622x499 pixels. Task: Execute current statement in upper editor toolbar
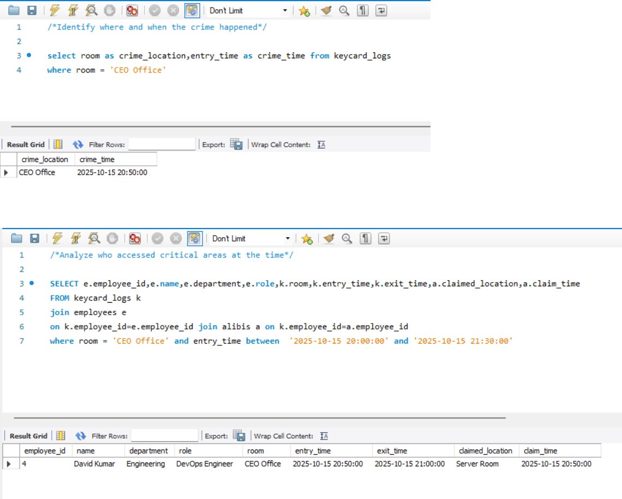click(x=73, y=10)
